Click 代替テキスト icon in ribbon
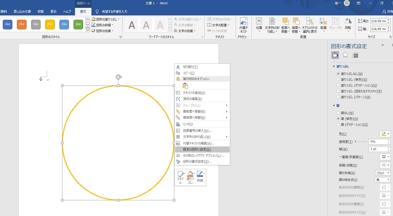 [243, 25]
